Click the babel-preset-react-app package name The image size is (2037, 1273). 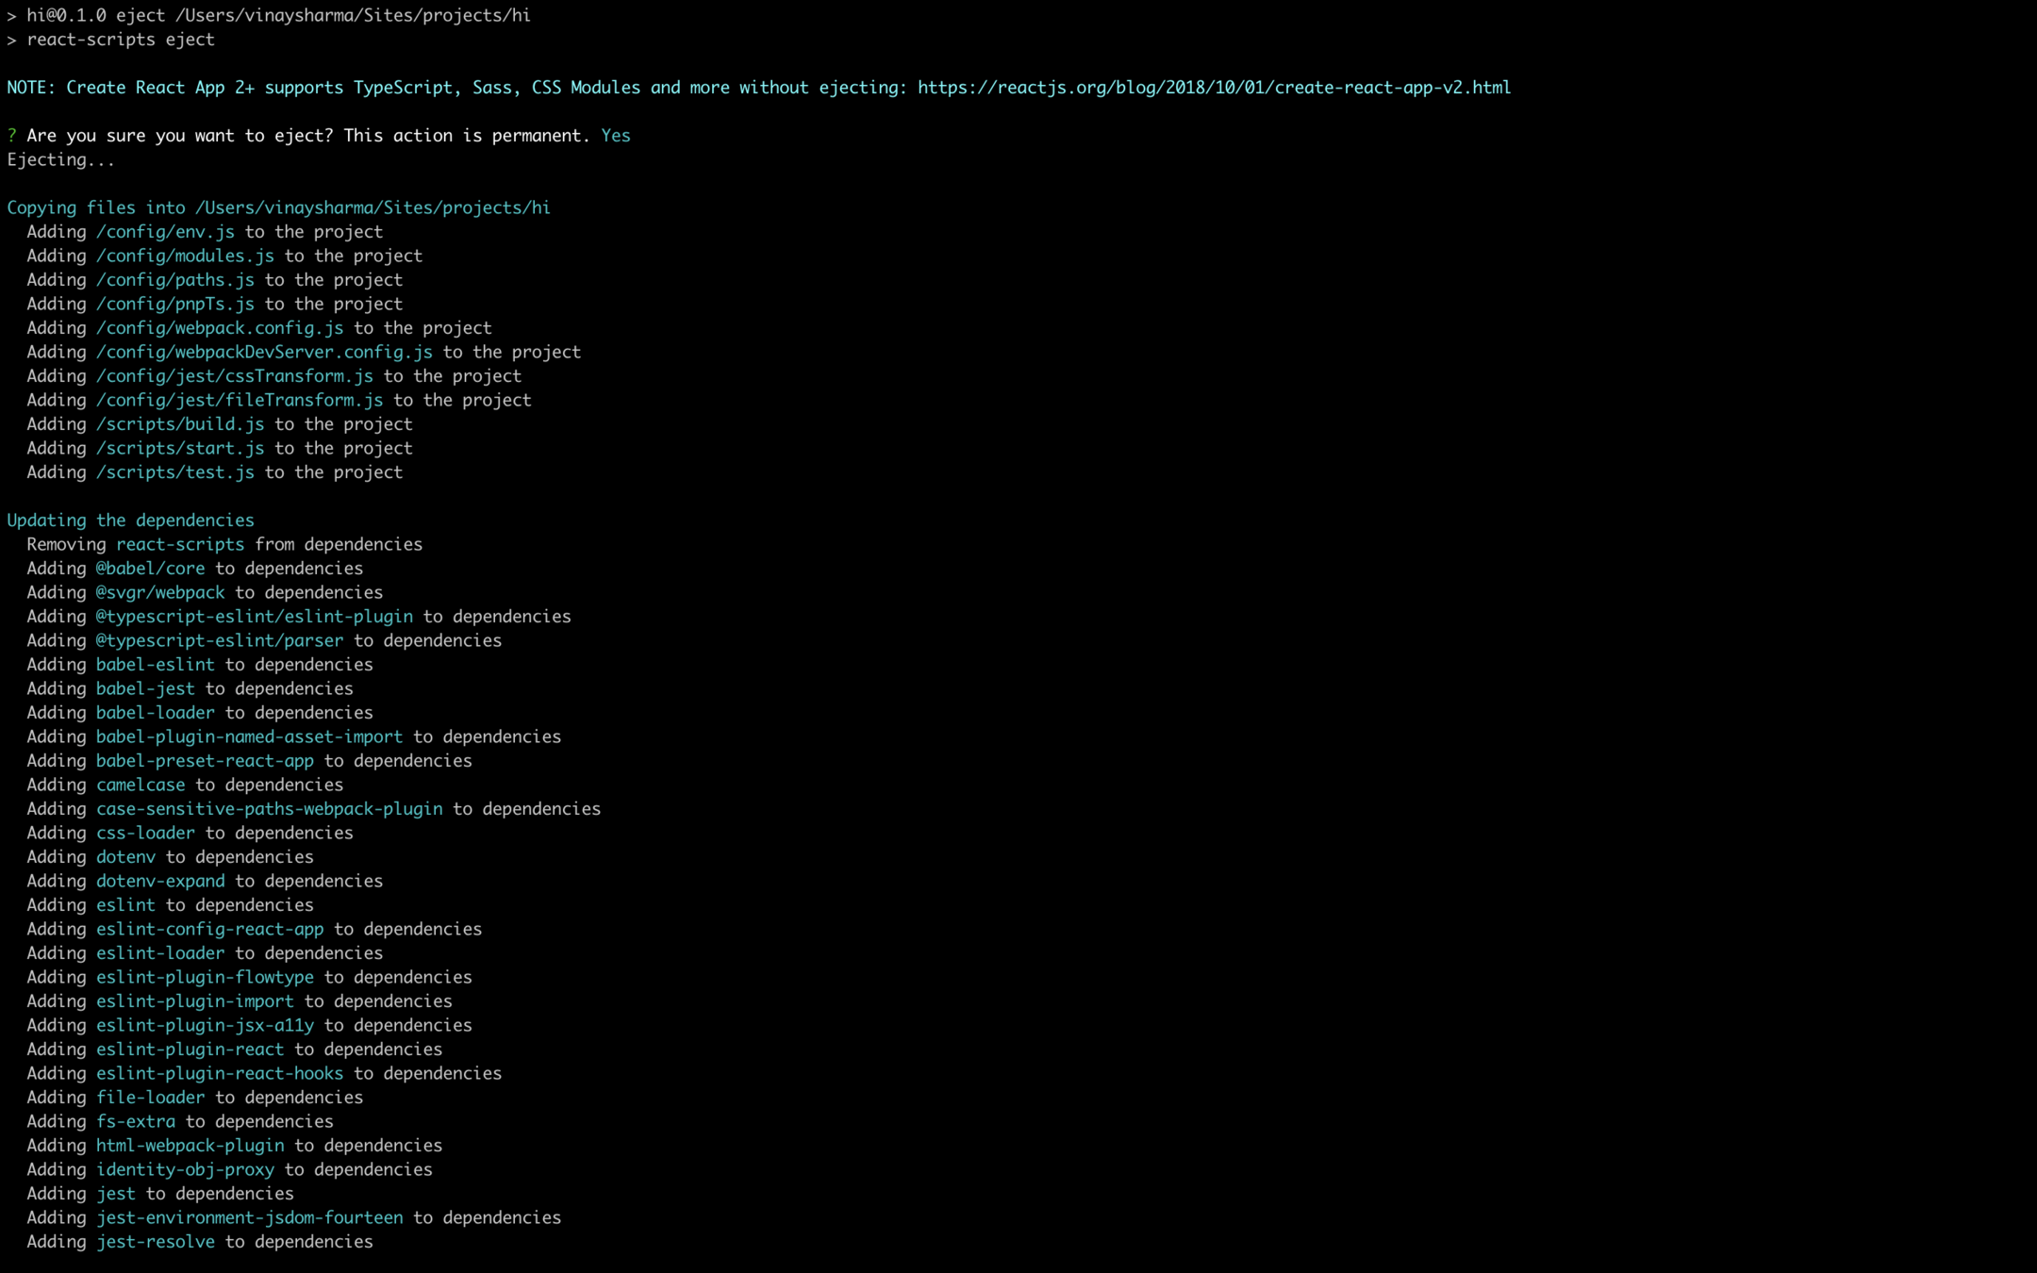tap(205, 761)
